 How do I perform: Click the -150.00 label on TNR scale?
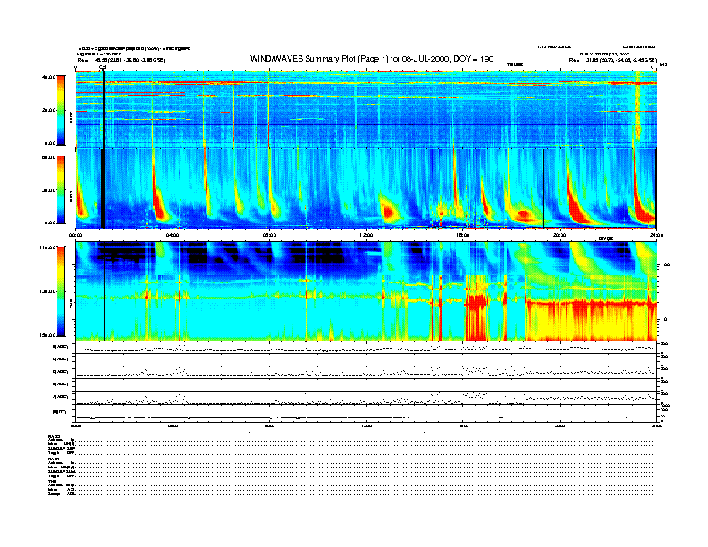pyautogui.click(x=46, y=335)
